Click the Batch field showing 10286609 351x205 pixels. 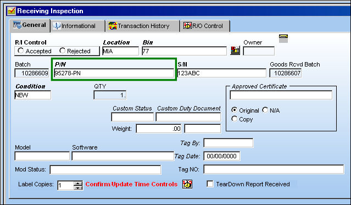click(x=31, y=73)
